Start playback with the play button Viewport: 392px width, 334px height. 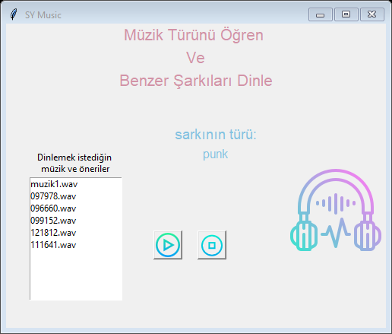point(168,245)
